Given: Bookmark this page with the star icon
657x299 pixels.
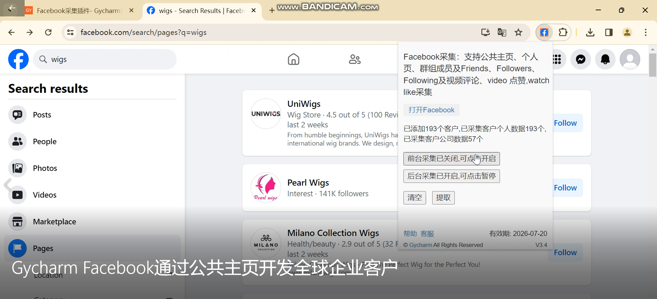Looking at the screenshot, I should tap(518, 33).
